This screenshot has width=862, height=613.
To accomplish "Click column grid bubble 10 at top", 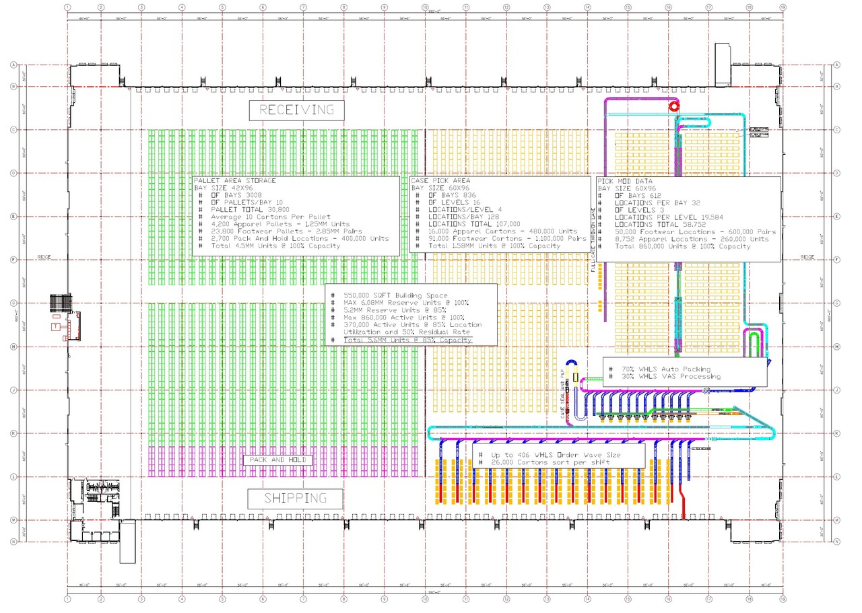I will tap(425, 7).
